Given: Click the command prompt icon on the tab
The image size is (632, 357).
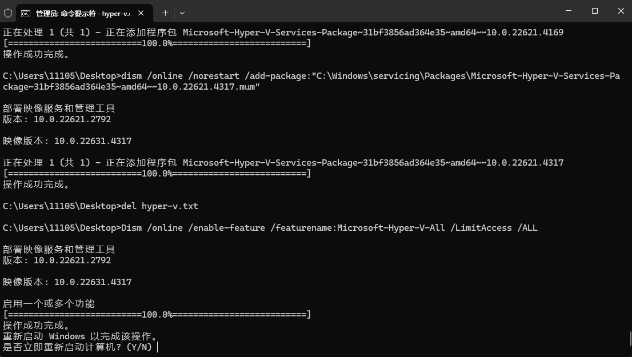Looking at the screenshot, I should click(x=26, y=14).
